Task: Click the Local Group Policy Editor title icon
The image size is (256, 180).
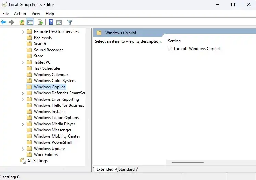Action: [4, 4]
